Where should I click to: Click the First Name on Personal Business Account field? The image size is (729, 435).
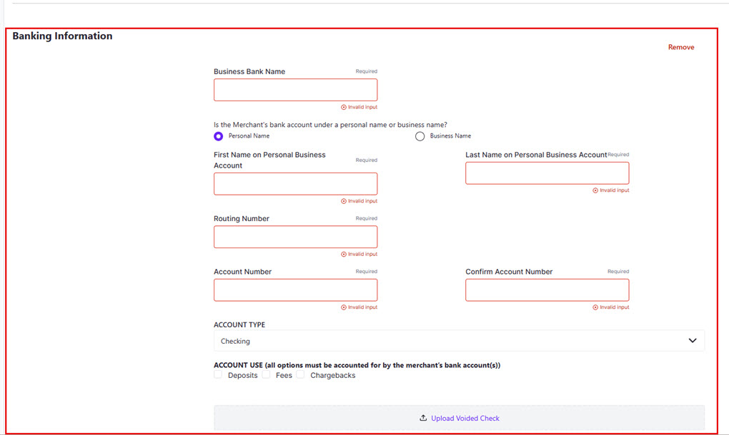[x=295, y=184]
